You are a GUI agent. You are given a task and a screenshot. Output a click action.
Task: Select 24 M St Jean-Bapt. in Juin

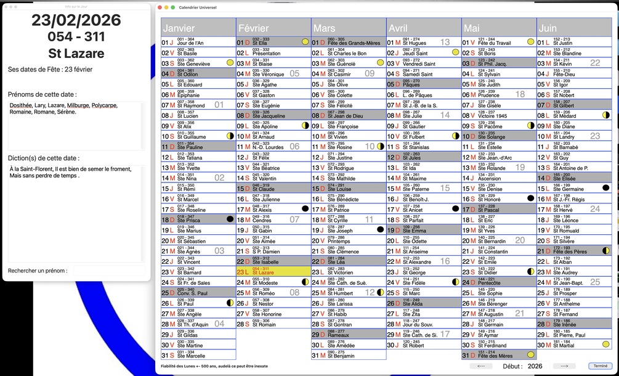coord(575,282)
